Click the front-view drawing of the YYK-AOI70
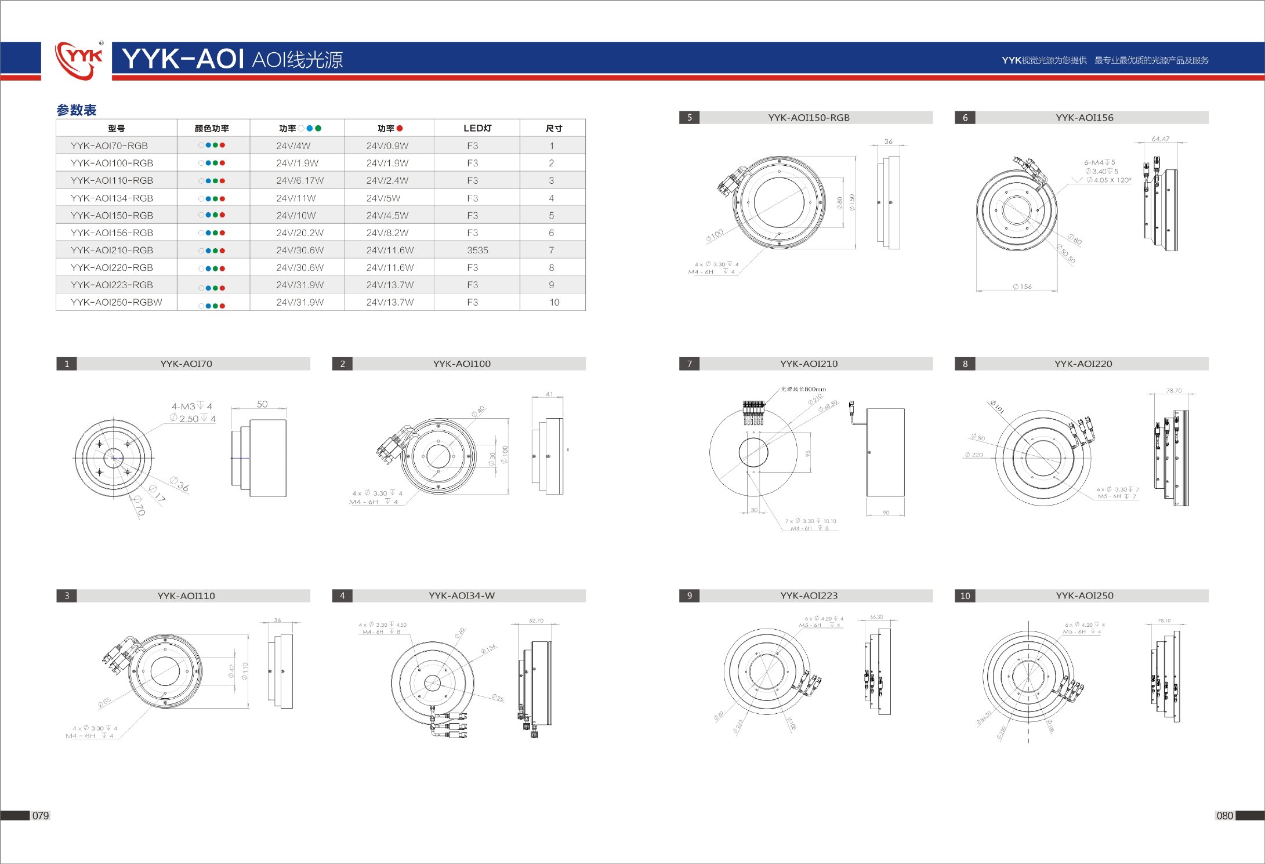 [x=114, y=458]
